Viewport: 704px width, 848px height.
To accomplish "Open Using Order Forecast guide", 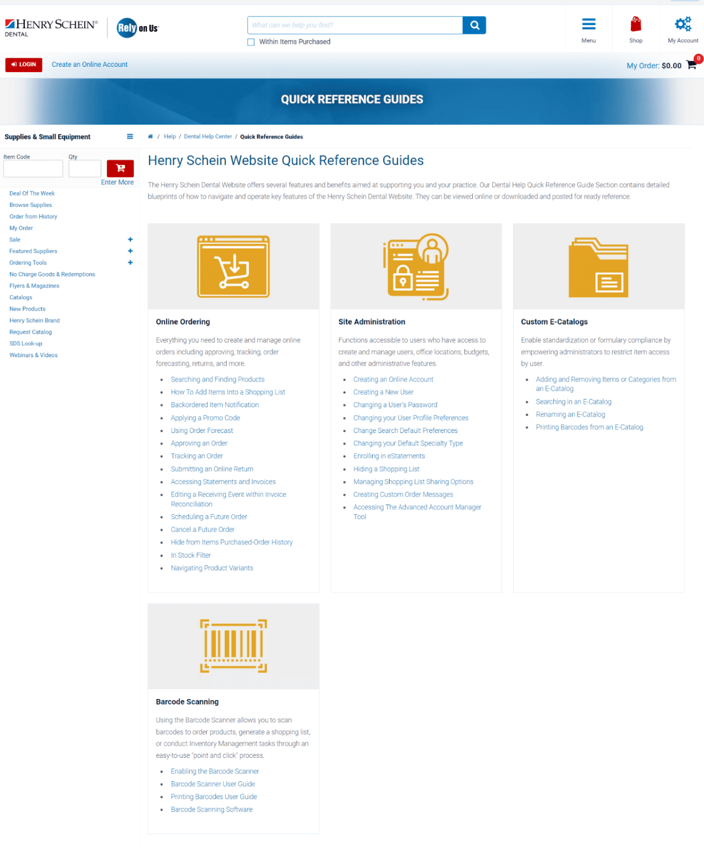I will (202, 431).
